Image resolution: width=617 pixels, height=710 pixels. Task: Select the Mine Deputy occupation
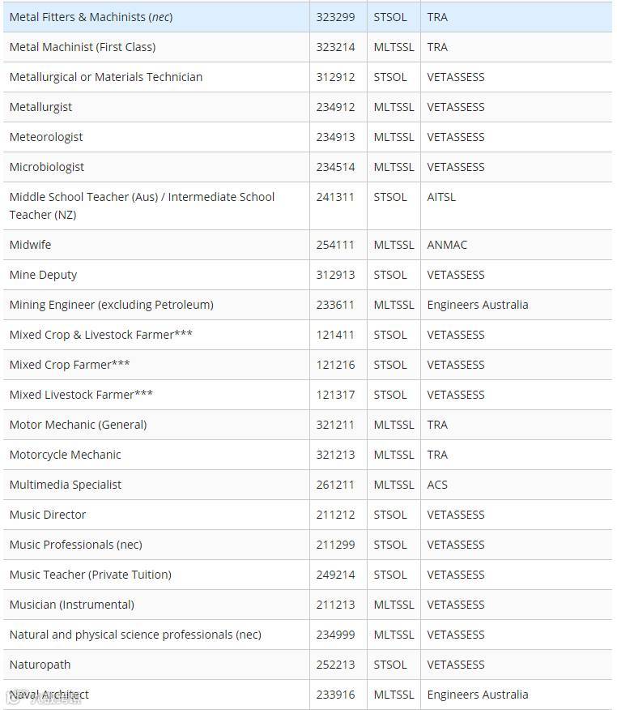click(43, 275)
